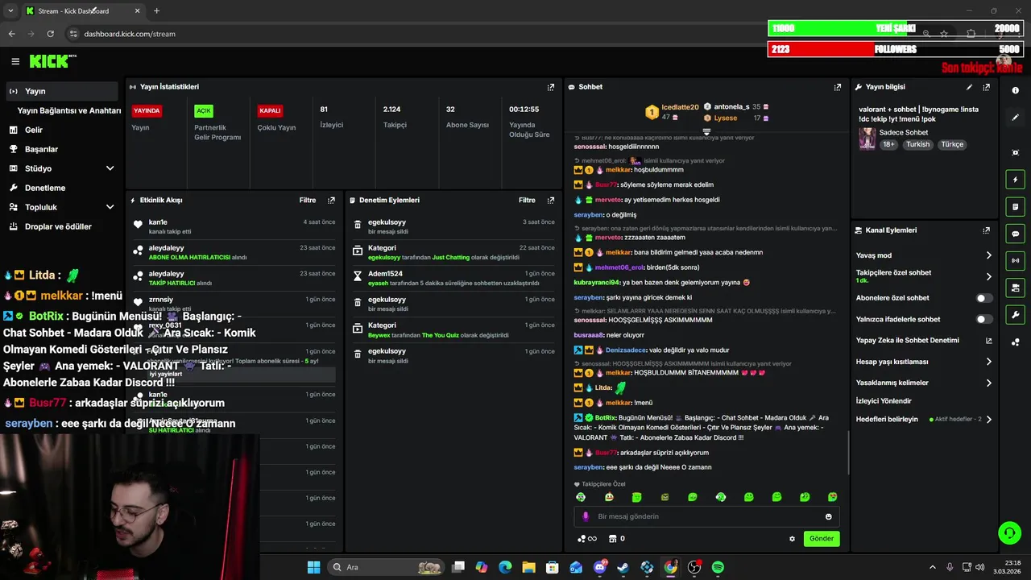Edit stream info with the pencil icon
This screenshot has height=580, width=1031.
tap(969, 87)
